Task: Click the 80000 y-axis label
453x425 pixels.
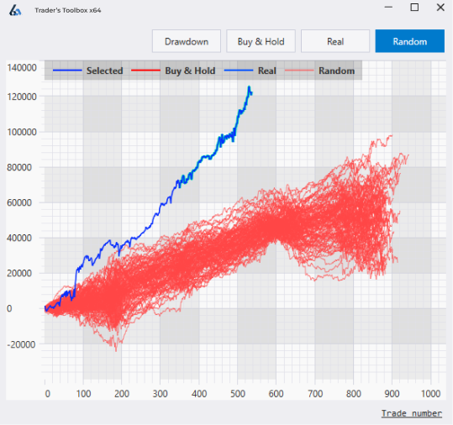Action: coord(19,167)
